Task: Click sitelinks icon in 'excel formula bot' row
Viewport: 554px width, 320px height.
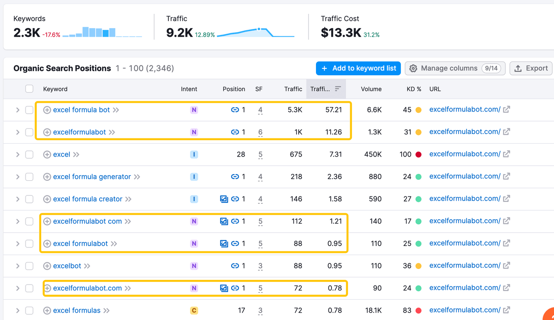Action: (235, 110)
